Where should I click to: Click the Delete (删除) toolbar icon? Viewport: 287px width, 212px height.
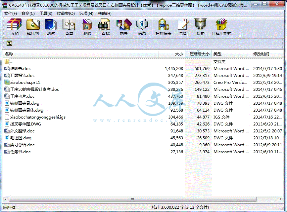coord(87,27)
